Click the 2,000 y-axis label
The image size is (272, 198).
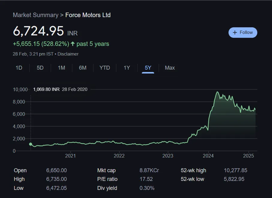point(19,139)
